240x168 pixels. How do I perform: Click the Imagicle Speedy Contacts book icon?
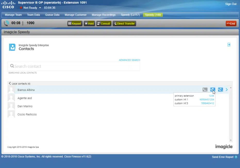click(12, 47)
